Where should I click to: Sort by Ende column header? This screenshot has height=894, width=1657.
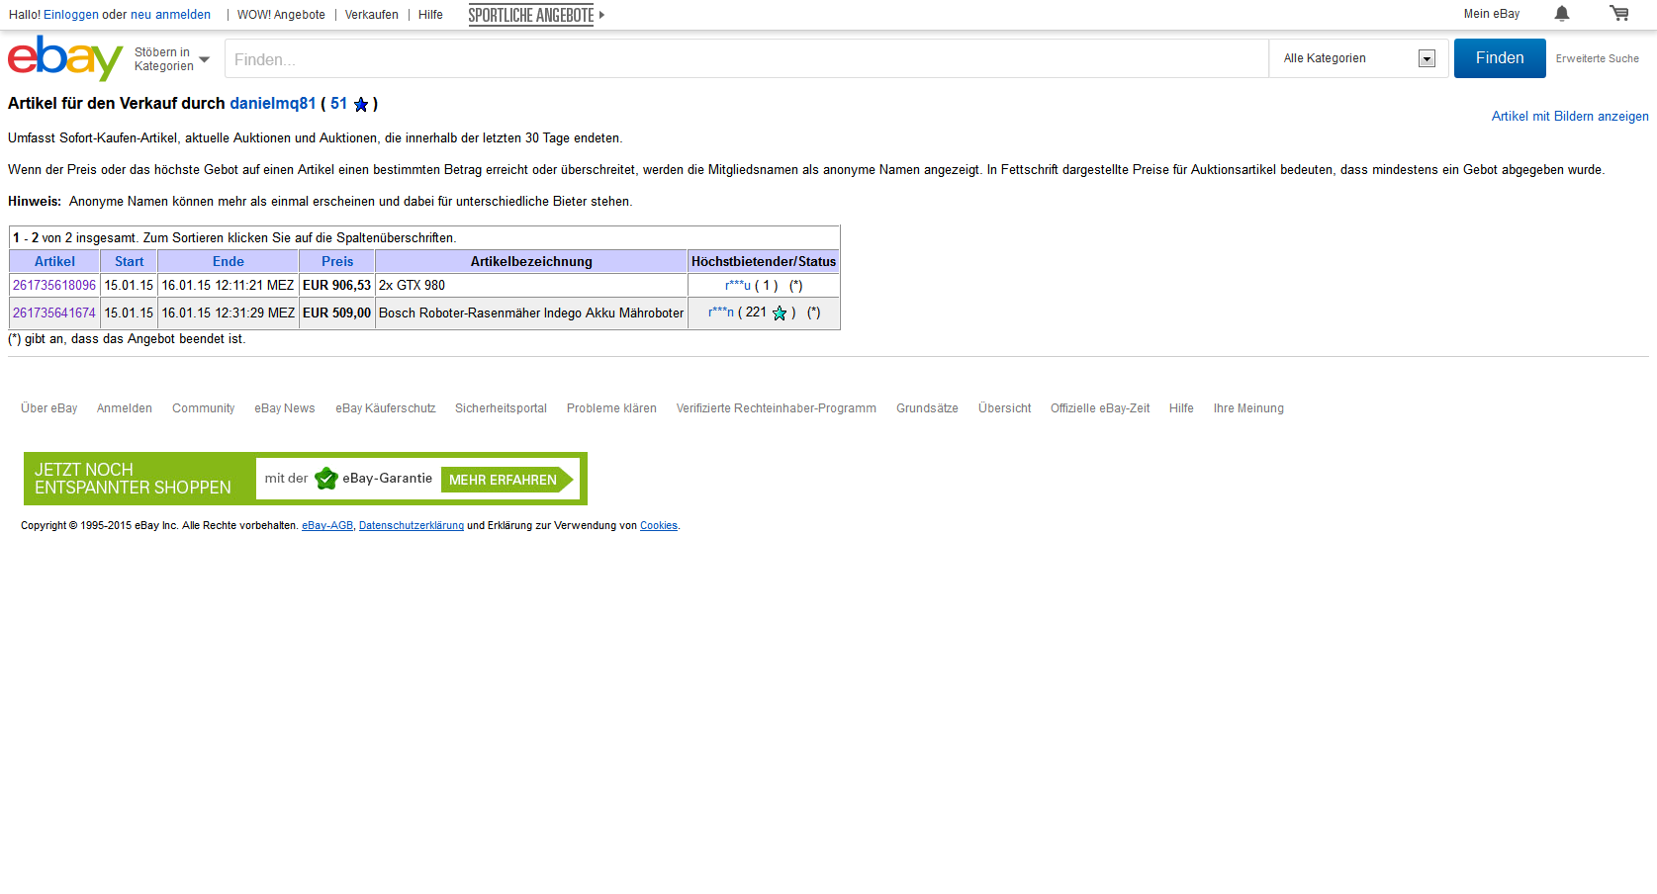click(228, 261)
